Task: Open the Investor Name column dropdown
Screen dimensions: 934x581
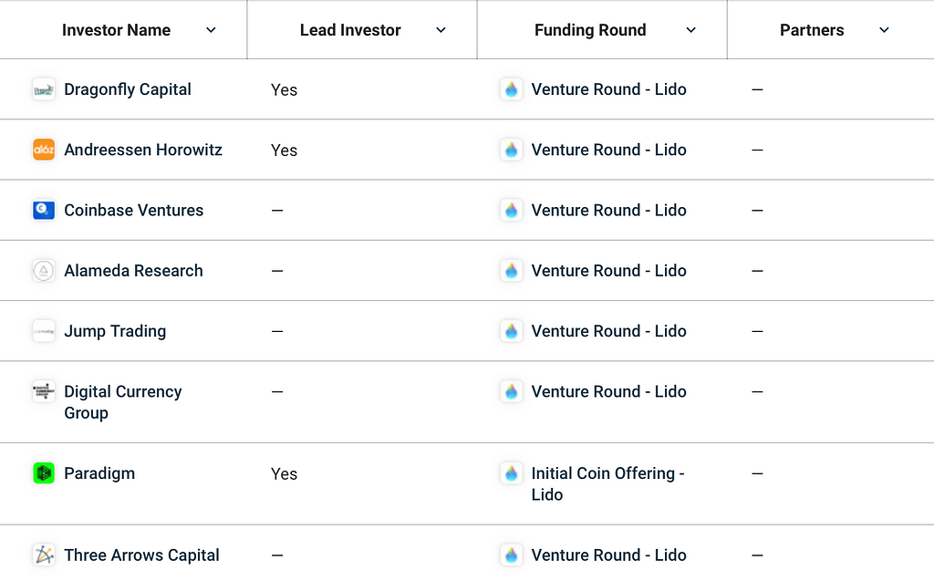Action: coord(211,30)
